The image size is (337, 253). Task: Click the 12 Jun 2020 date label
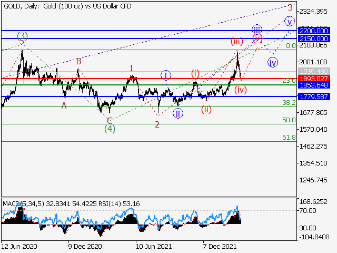click(x=19, y=246)
